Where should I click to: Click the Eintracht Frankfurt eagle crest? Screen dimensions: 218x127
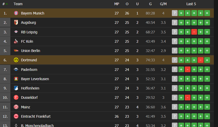click(16, 116)
